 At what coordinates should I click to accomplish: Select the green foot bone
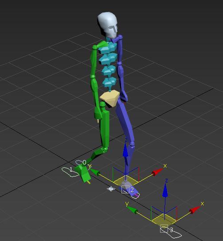(83, 173)
